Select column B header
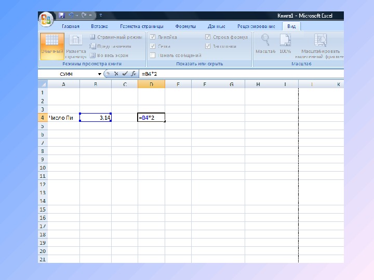 (x=96, y=85)
